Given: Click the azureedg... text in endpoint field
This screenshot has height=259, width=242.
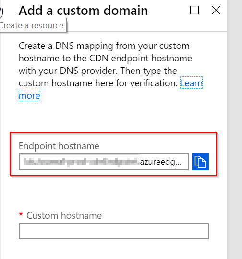Looking at the screenshot, I should click(161, 162).
